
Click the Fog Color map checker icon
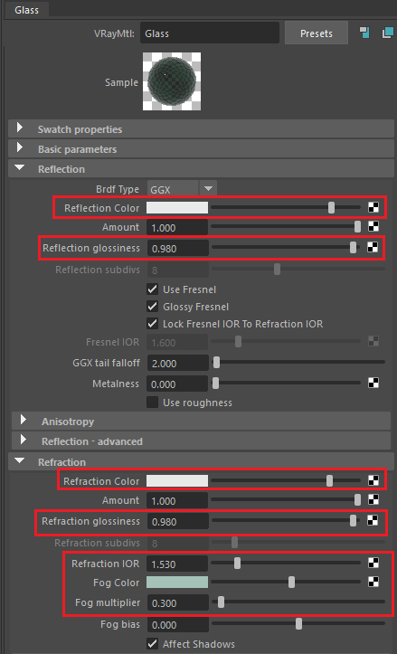coord(373,582)
